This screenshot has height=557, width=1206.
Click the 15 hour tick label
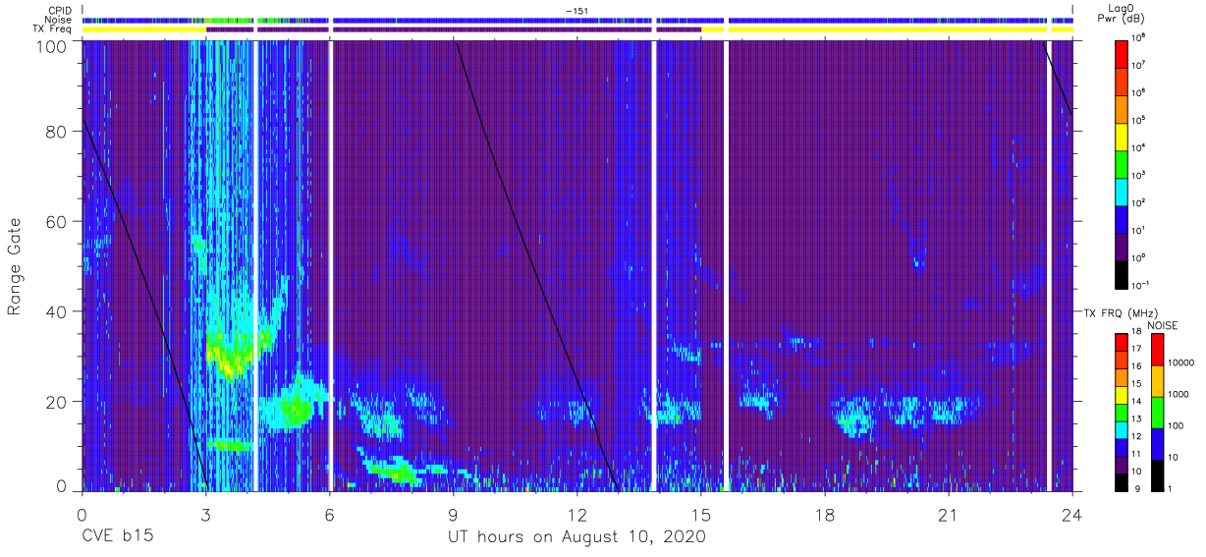coord(700,514)
